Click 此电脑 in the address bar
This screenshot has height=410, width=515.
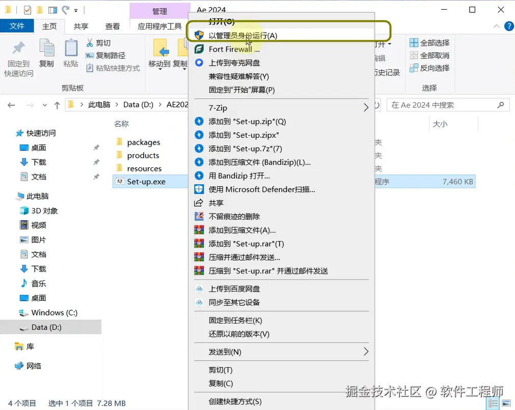point(99,105)
